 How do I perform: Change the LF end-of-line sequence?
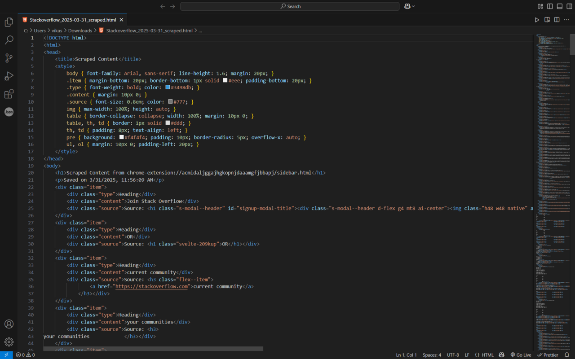point(467,355)
